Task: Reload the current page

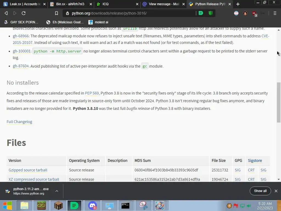Action: [24, 13]
